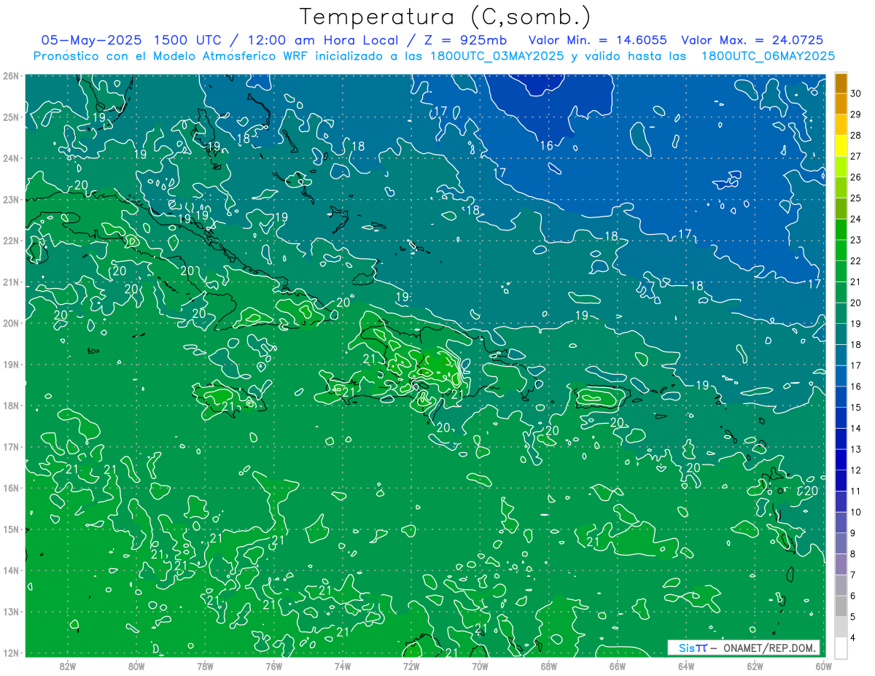Click the 21N latitude axis label
The width and height of the screenshot is (875, 676).
pyautogui.click(x=12, y=281)
